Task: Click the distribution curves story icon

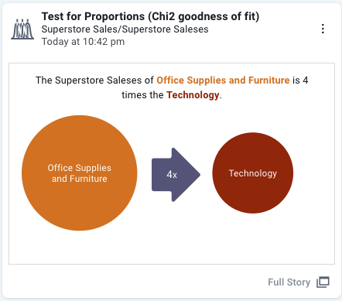Action: pyautogui.click(x=22, y=29)
